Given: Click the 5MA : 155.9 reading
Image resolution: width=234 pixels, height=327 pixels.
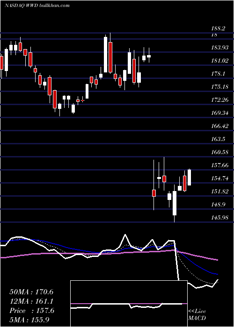Looking at the screenshot, I should (x=30, y=320).
